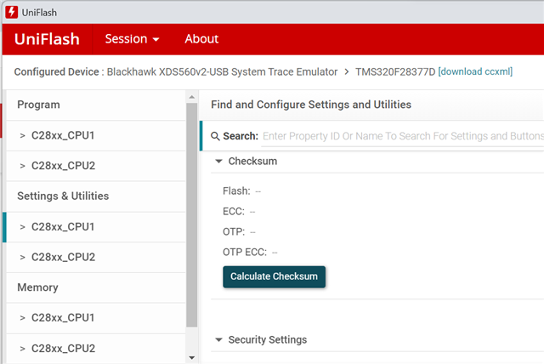Click the UniFlash lightning bolt app icon

[x=11, y=12]
